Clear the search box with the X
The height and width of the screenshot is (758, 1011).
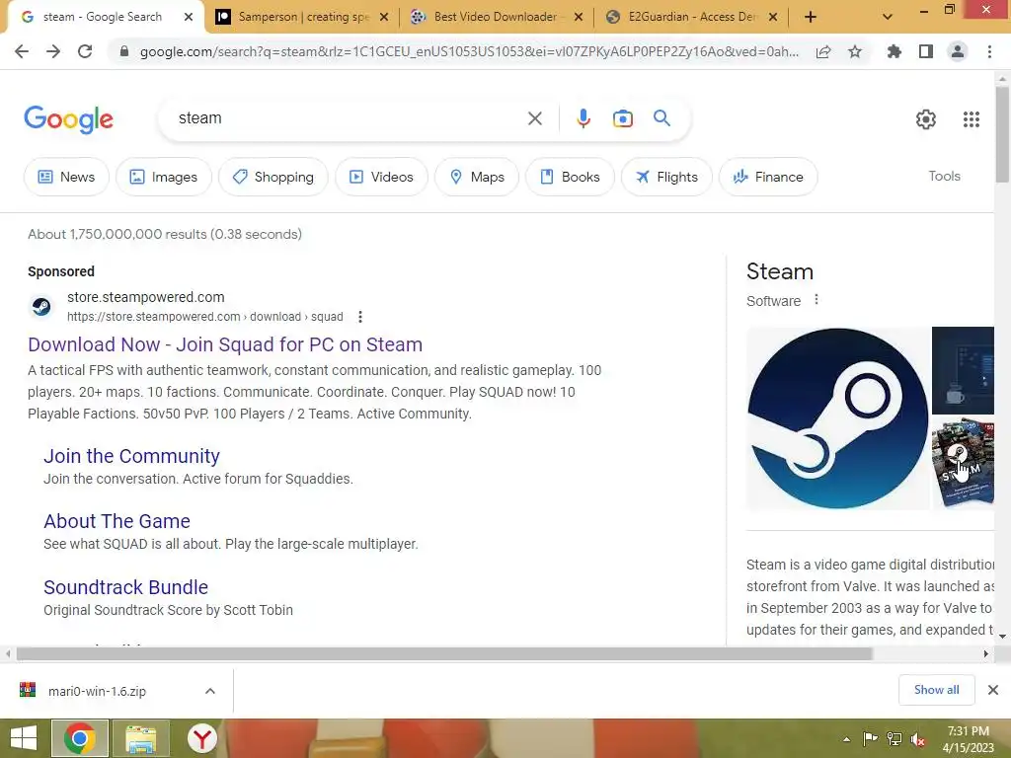534,118
